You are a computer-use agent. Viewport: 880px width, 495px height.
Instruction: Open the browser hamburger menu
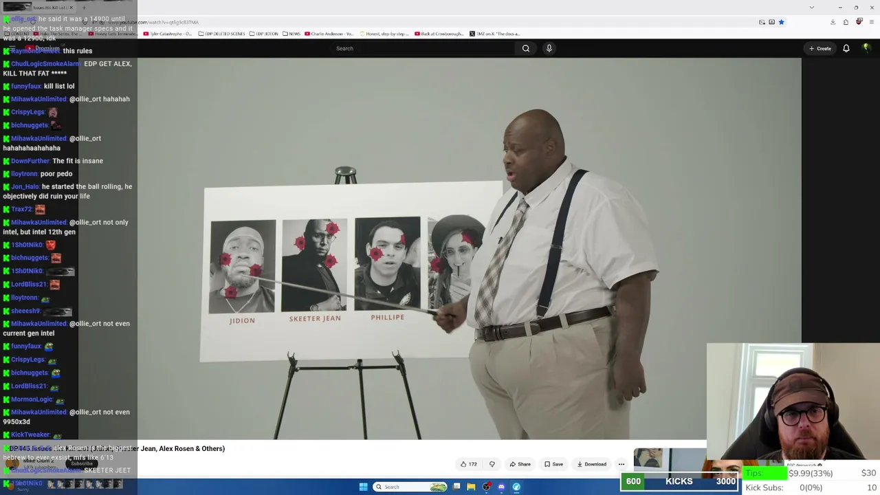pos(872,22)
